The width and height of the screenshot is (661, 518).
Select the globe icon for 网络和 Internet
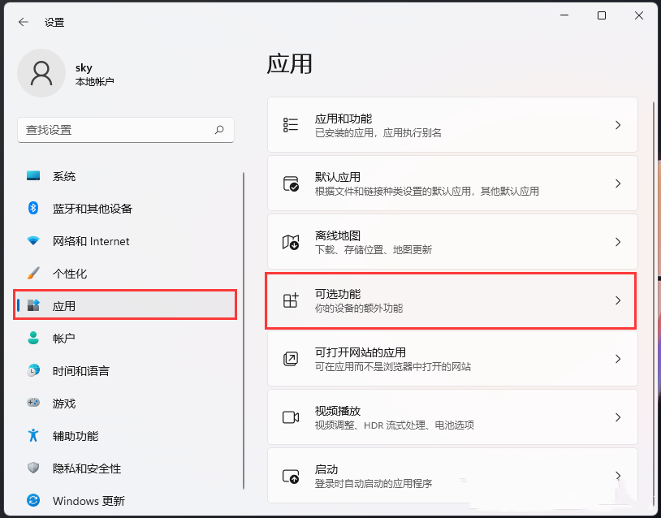coord(34,241)
